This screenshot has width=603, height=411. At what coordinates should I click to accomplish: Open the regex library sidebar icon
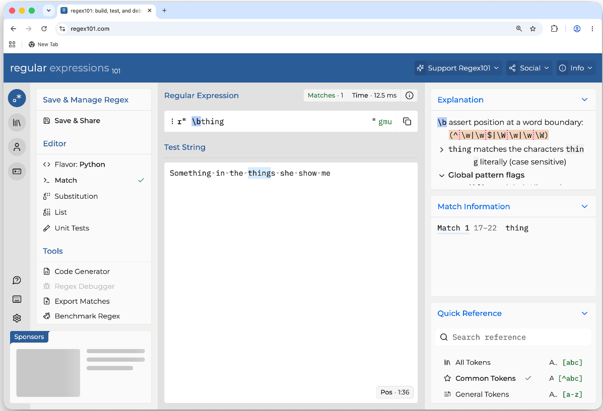[x=17, y=123]
